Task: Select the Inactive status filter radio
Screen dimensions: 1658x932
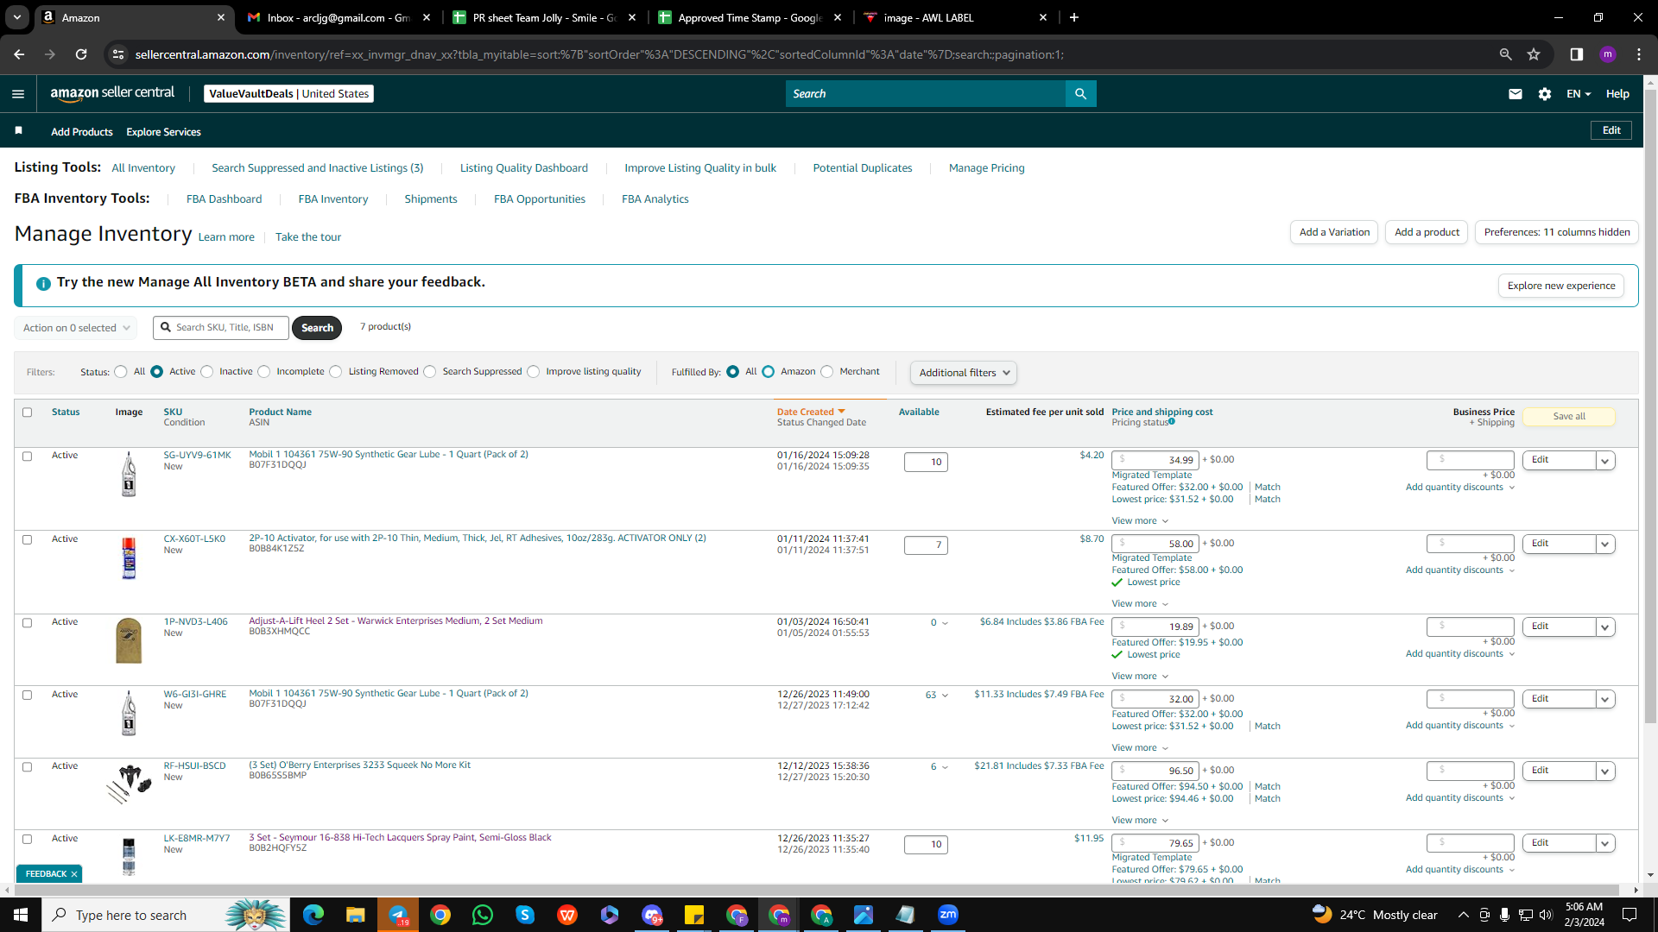Action: pos(207,372)
